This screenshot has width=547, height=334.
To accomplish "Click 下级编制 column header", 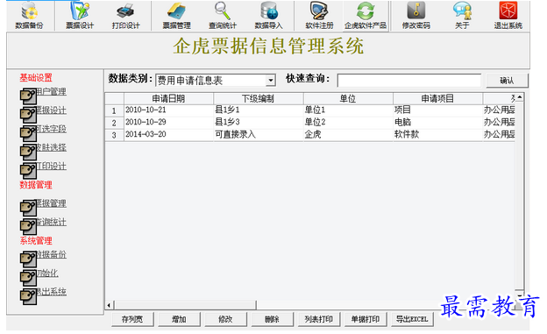I will coord(258,99).
